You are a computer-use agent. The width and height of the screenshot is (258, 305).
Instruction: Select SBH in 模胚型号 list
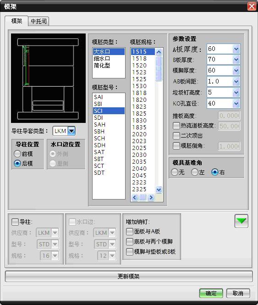[x=109, y=132]
